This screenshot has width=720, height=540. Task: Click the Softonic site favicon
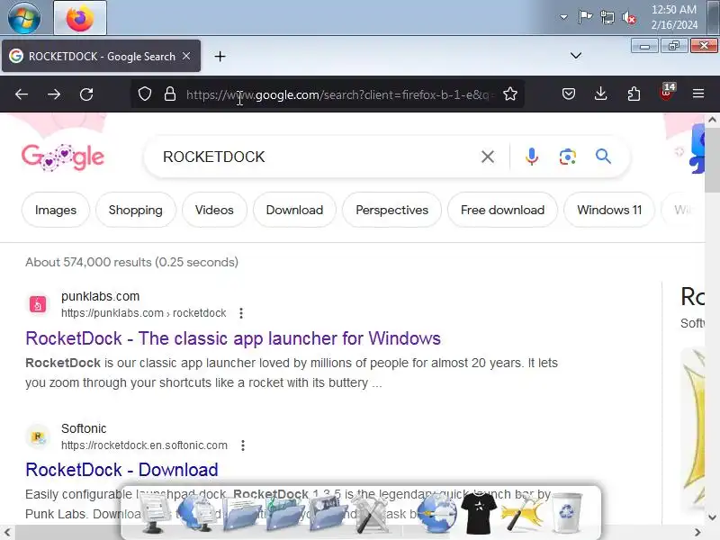pyautogui.click(x=38, y=436)
